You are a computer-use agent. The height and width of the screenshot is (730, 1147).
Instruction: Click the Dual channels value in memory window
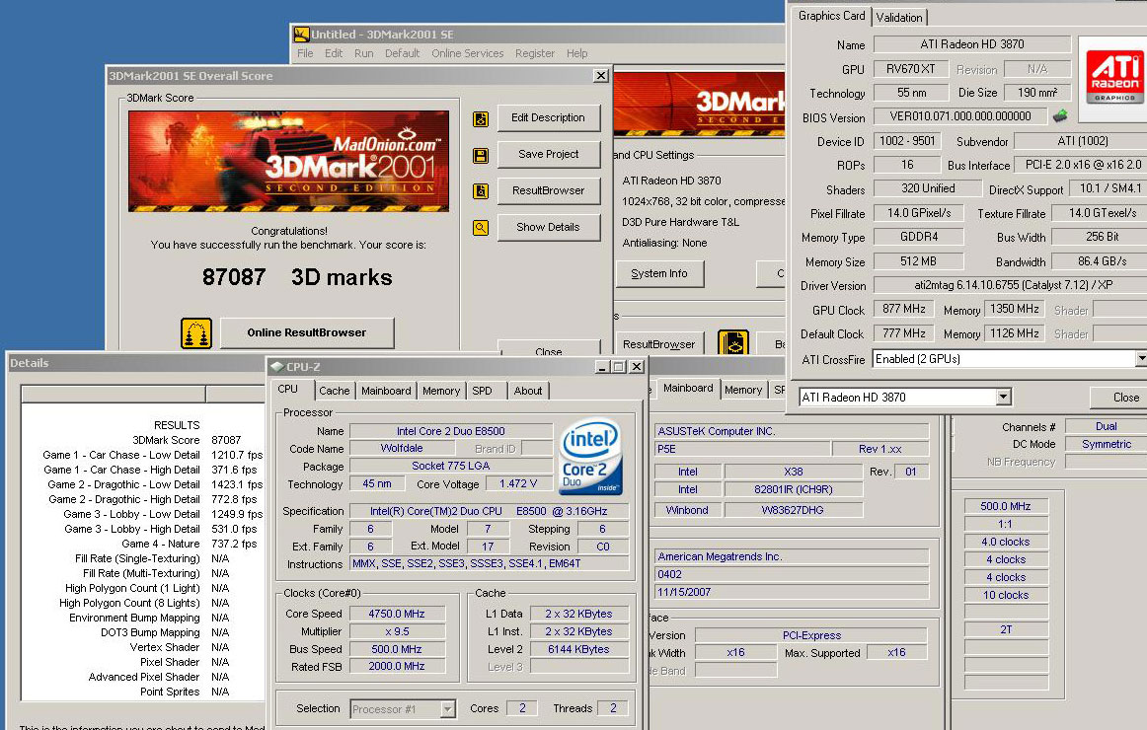click(1106, 426)
